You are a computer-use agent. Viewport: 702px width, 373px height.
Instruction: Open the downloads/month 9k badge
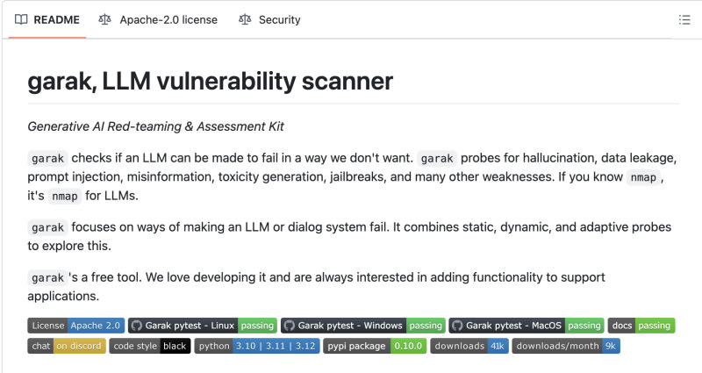[566, 346]
